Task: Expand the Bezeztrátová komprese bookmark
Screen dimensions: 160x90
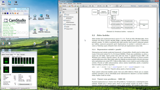Action: pyautogui.click(x=64, y=17)
